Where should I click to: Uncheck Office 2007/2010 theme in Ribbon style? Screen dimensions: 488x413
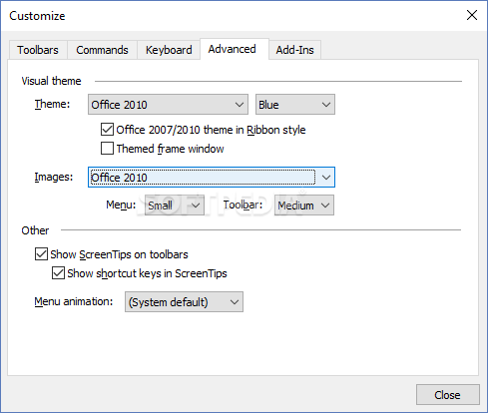[x=107, y=130]
